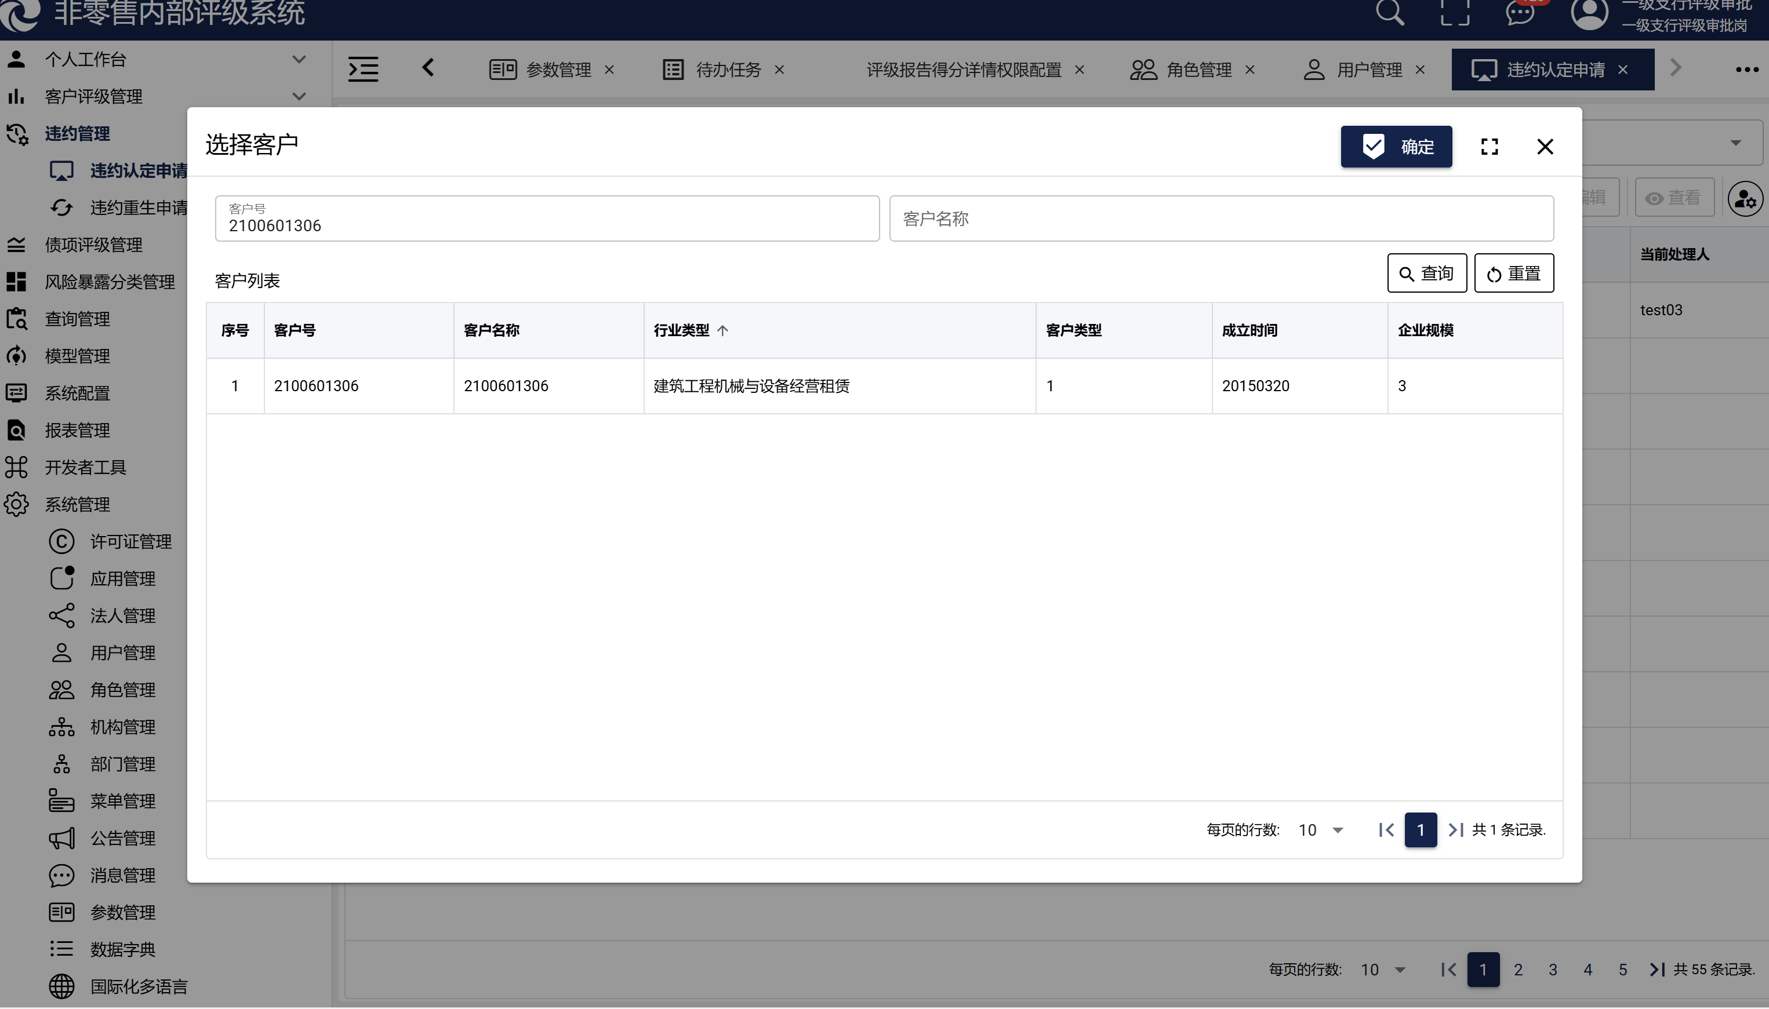The height and width of the screenshot is (1009, 1769).
Task: Switch to the 角色管理 tab
Action: coord(1198,70)
